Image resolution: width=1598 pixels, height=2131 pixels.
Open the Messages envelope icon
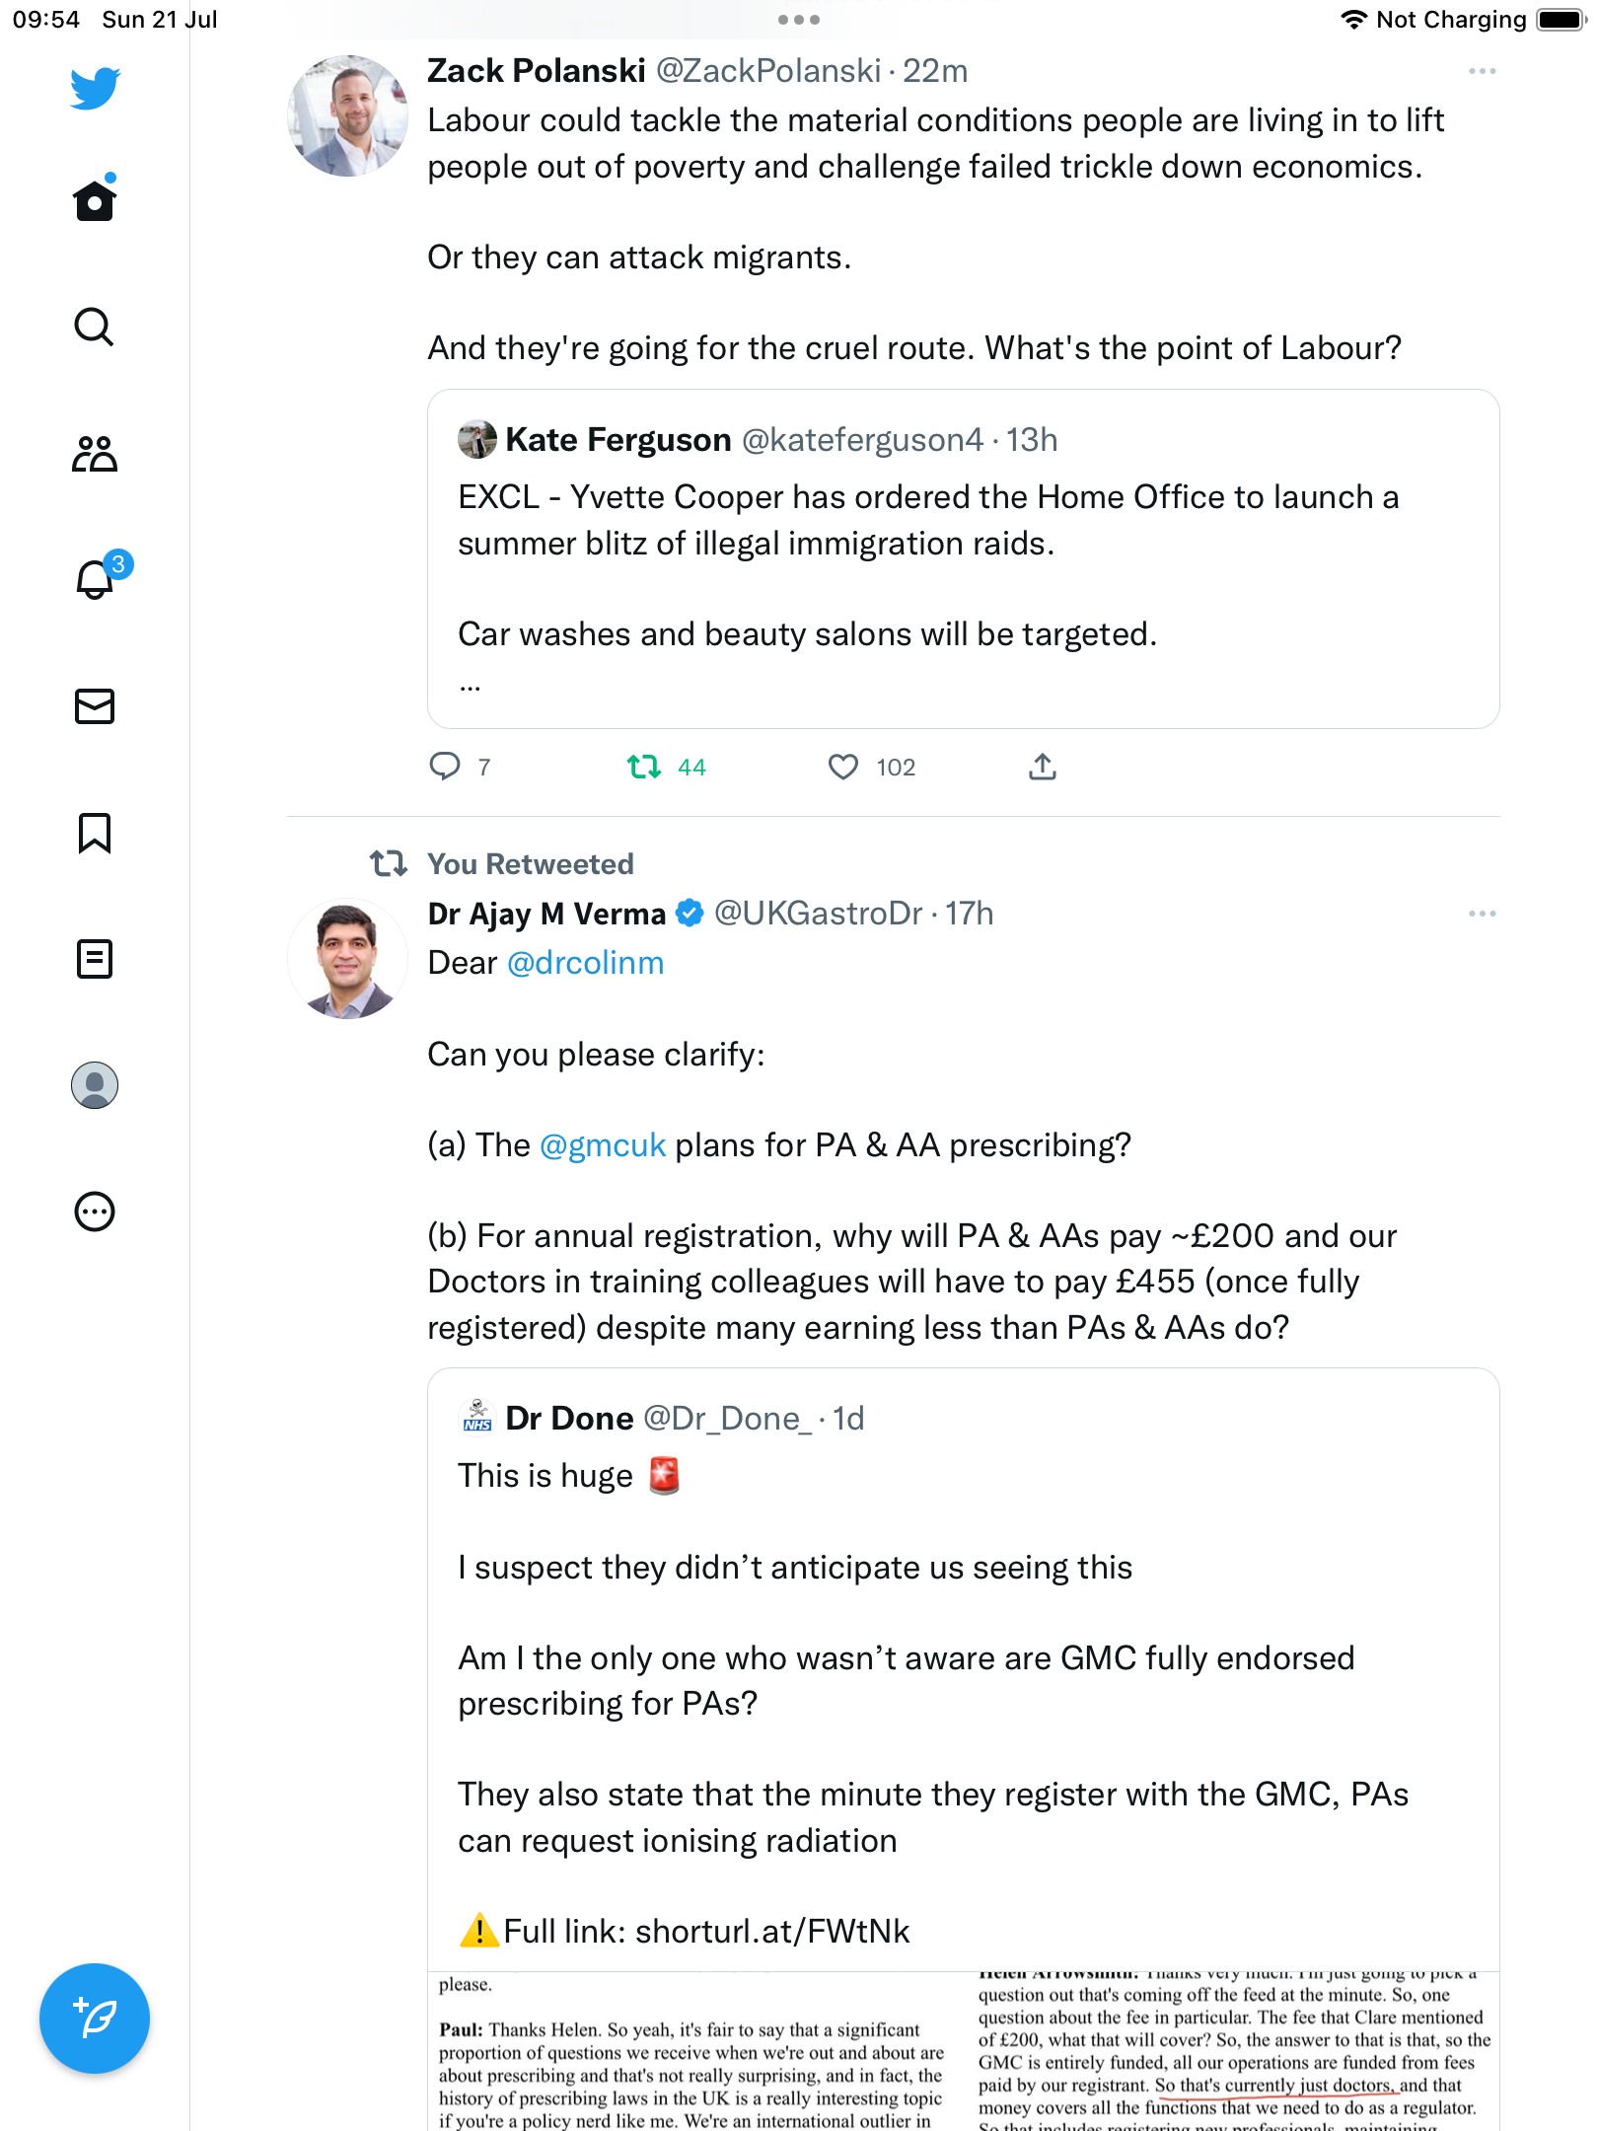tap(95, 706)
